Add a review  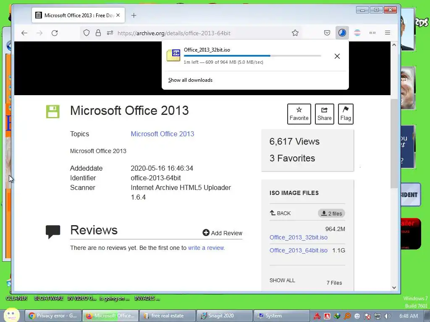[x=223, y=233]
